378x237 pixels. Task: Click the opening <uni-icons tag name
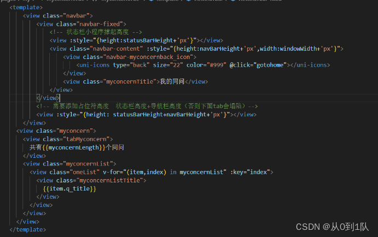tap(93, 65)
